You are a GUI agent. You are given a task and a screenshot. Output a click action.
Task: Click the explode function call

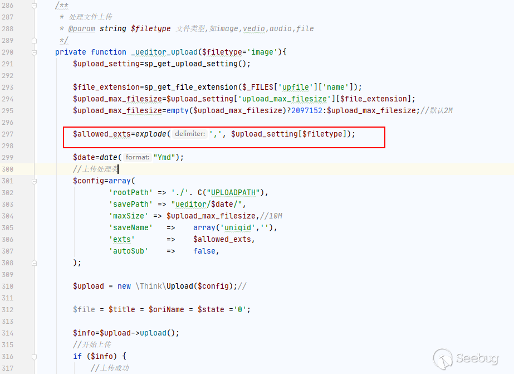pyautogui.click(x=151, y=134)
